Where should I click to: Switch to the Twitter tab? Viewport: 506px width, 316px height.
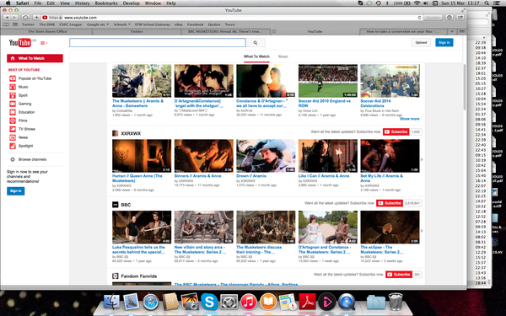(x=137, y=32)
